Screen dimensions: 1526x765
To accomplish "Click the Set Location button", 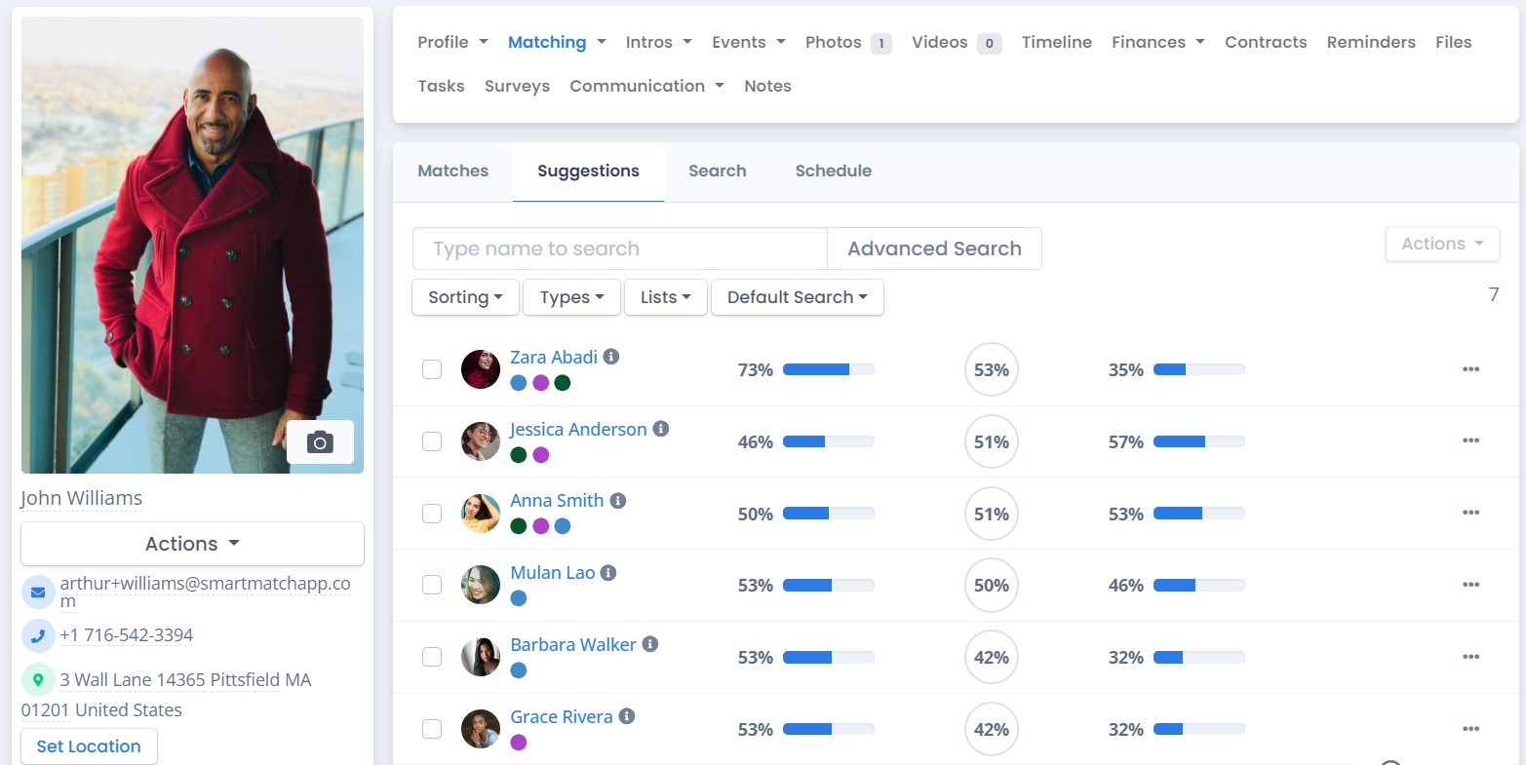I will pyautogui.click(x=88, y=746).
